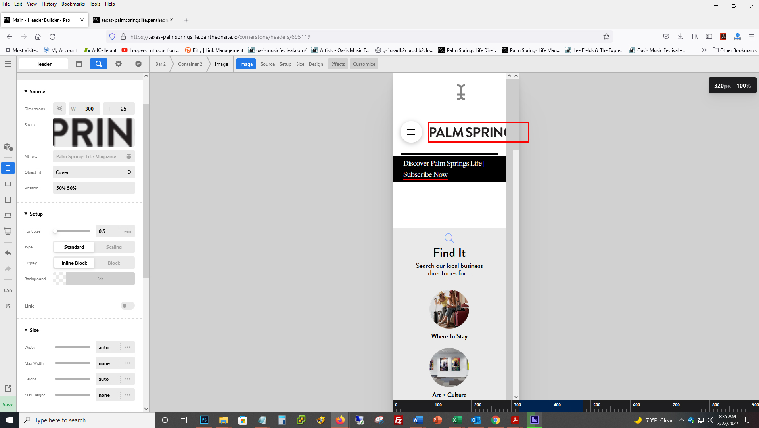Select the tablet portrait preview icon
Image resolution: width=759 pixels, height=428 pixels.
8,200
